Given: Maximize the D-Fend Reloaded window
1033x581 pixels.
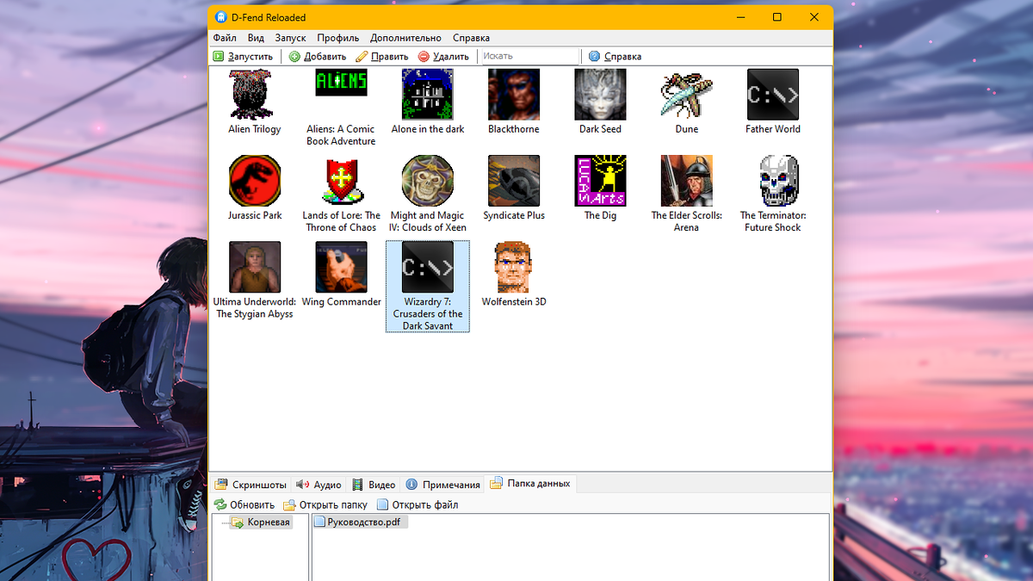Looking at the screenshot, I should [x=777, y=17].
